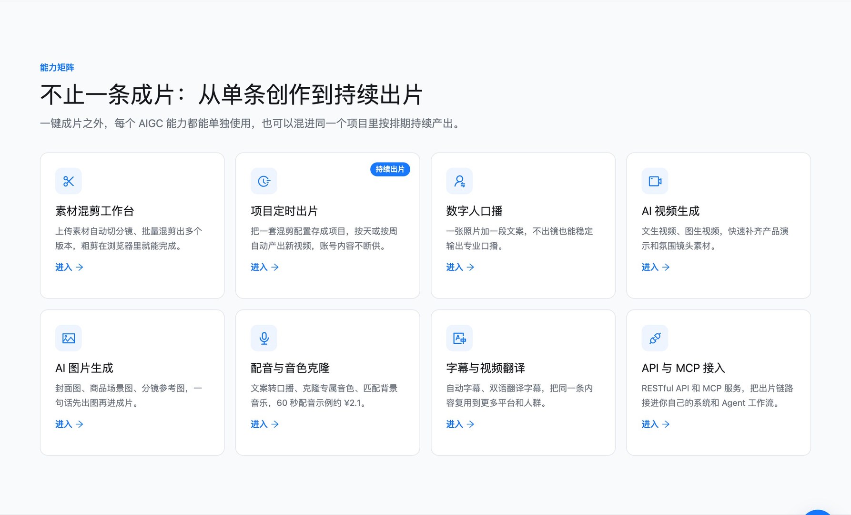Open 进入 link under 素材混剪工作台
The width and height of the screenshot is (851, 515).
click(70, 267)
